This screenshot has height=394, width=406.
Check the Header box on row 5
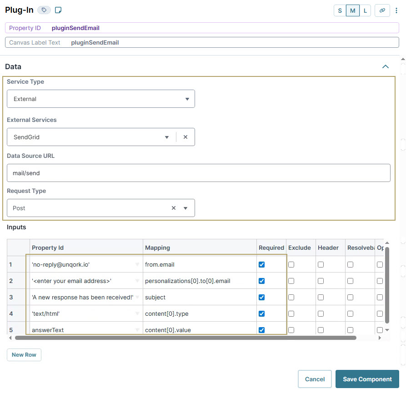[x=322, y=330]
